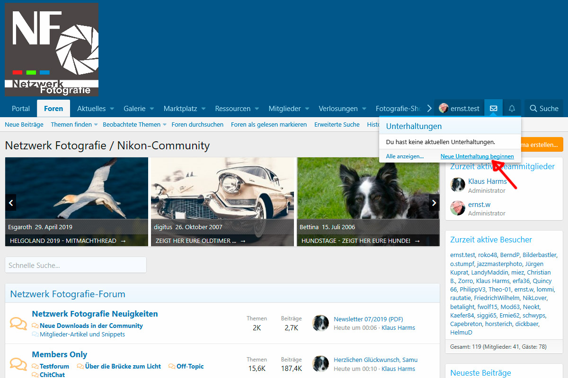The height and width of the screenshot is (378, 568).
Task: Open the Marktplatz menu item
Action: click(180, 108)
